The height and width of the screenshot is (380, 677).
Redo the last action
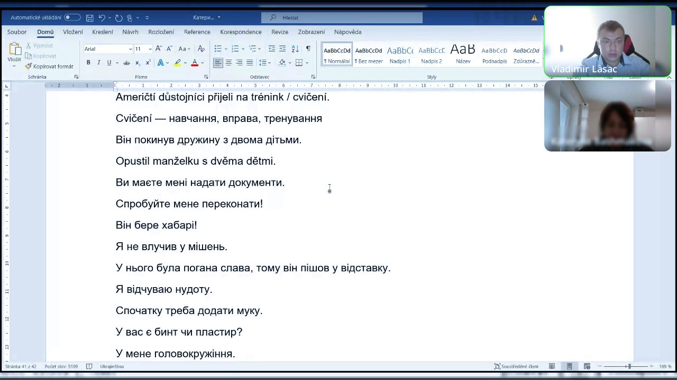coord(118,17)
